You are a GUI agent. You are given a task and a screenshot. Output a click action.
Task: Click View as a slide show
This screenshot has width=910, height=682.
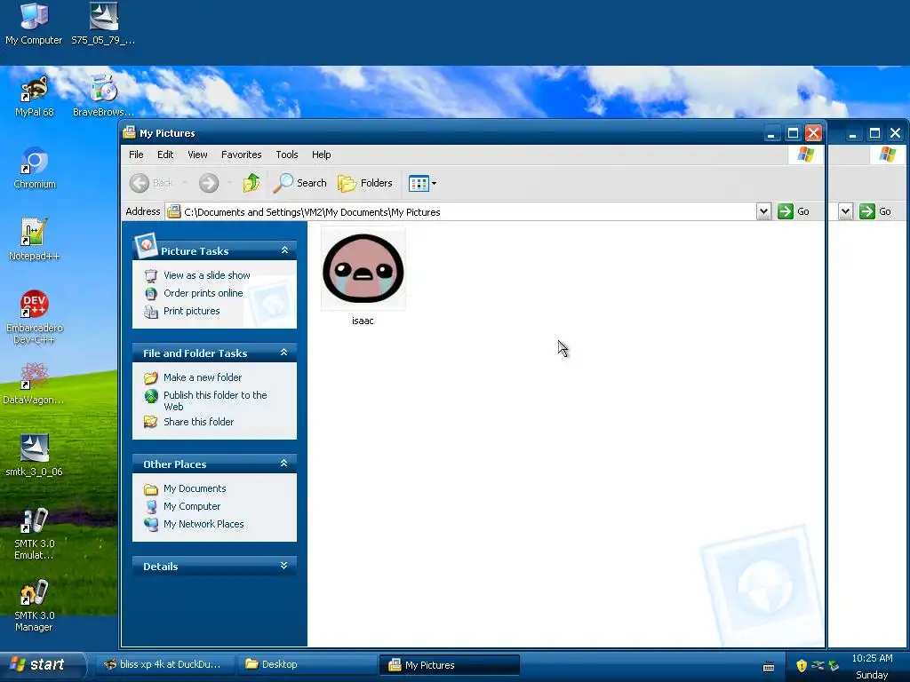206,275
